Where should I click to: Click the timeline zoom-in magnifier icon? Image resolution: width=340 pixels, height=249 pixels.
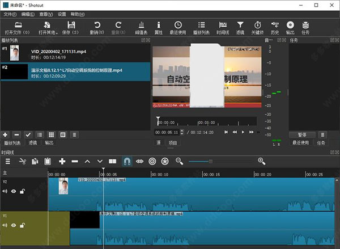262,161
